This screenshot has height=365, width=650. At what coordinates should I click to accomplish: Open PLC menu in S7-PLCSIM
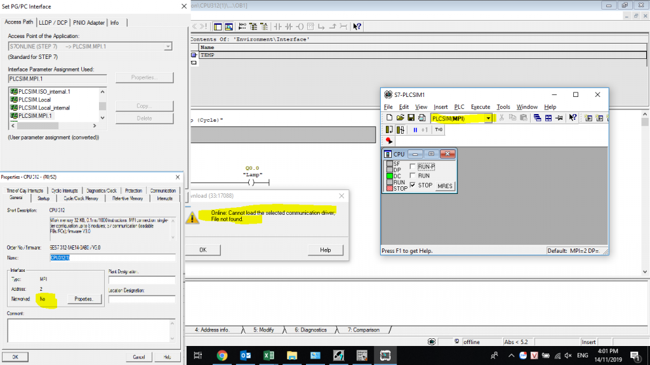[x=459, y=106]
